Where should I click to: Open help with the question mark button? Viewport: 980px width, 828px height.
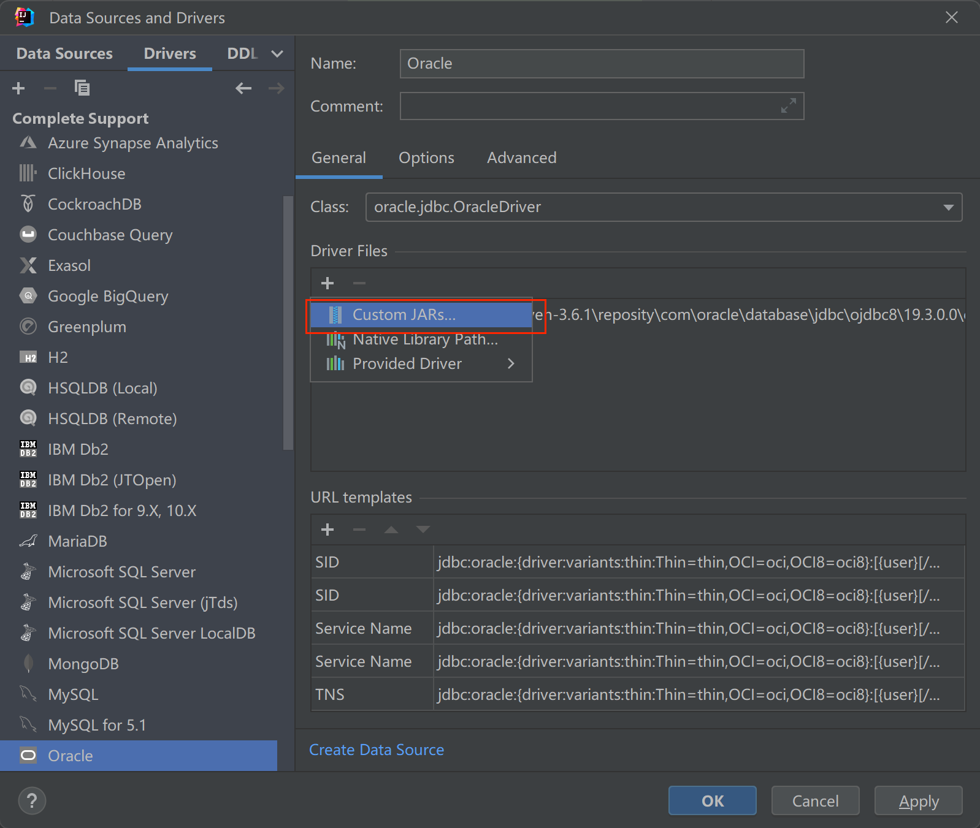coord(32,800)
